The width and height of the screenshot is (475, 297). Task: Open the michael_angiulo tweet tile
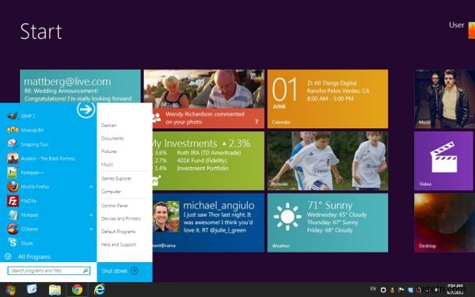click(208, 223)
